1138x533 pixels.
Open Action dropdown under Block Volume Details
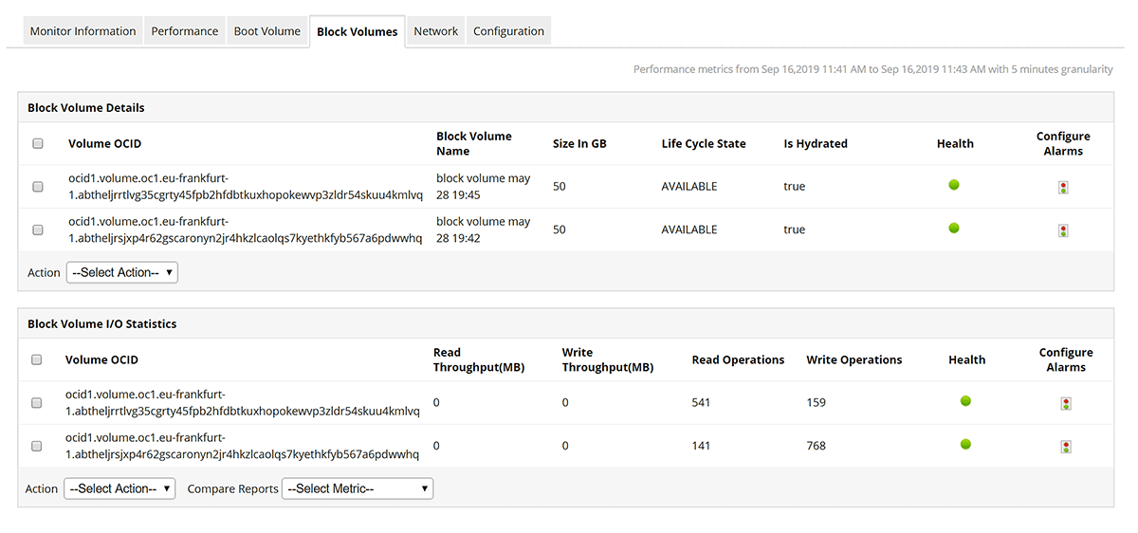122,273
